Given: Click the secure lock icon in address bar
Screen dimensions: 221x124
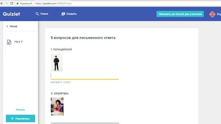Looking at the screenshot, I should [x=18, y=3].
